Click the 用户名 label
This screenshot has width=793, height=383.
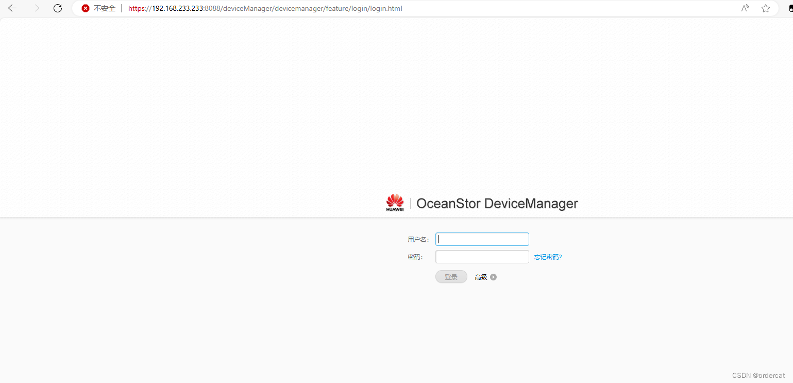[x=418, y=239]
